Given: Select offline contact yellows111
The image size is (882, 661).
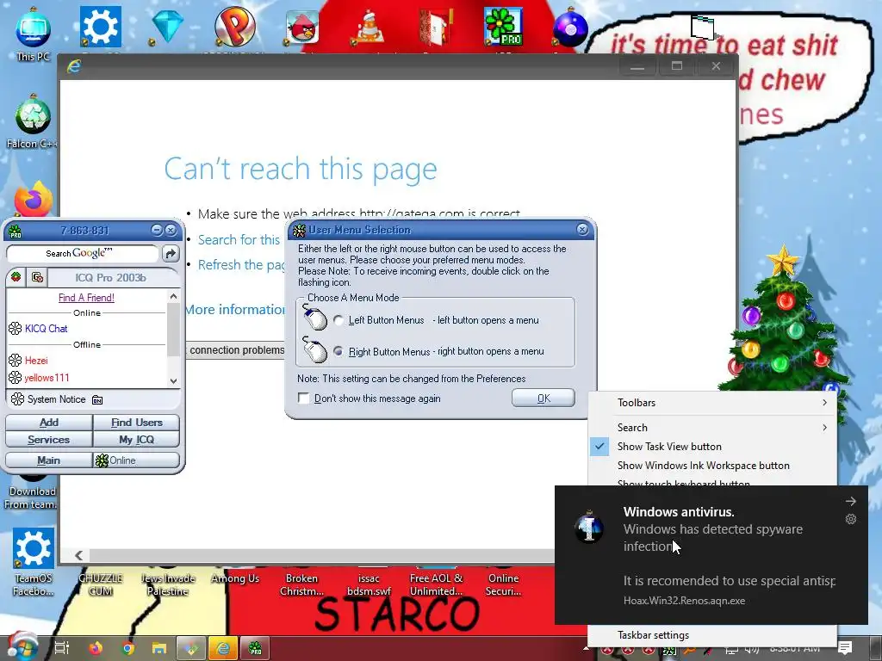Looking at the screenshot, I should [47, 378].
